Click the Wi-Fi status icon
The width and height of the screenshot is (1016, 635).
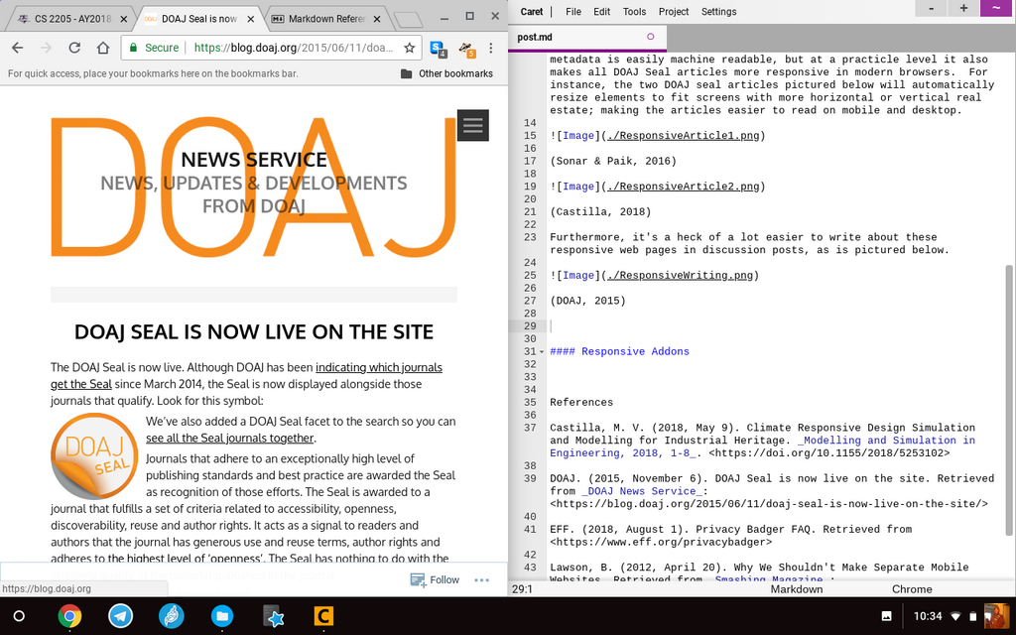tap(955, 616)
